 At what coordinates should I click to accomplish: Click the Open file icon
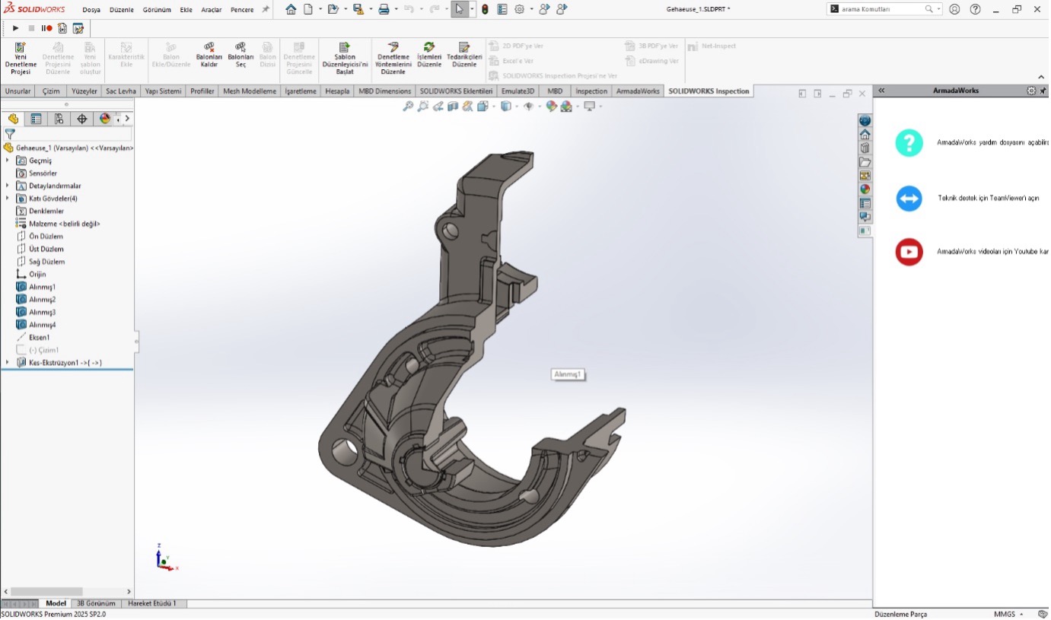pyautogui.click(x=333, y=9)
